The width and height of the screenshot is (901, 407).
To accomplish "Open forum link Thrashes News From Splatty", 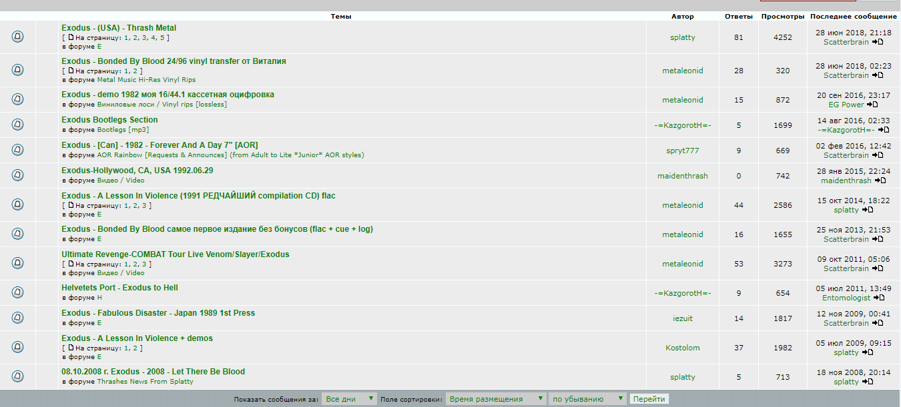I will pos(145,382).
